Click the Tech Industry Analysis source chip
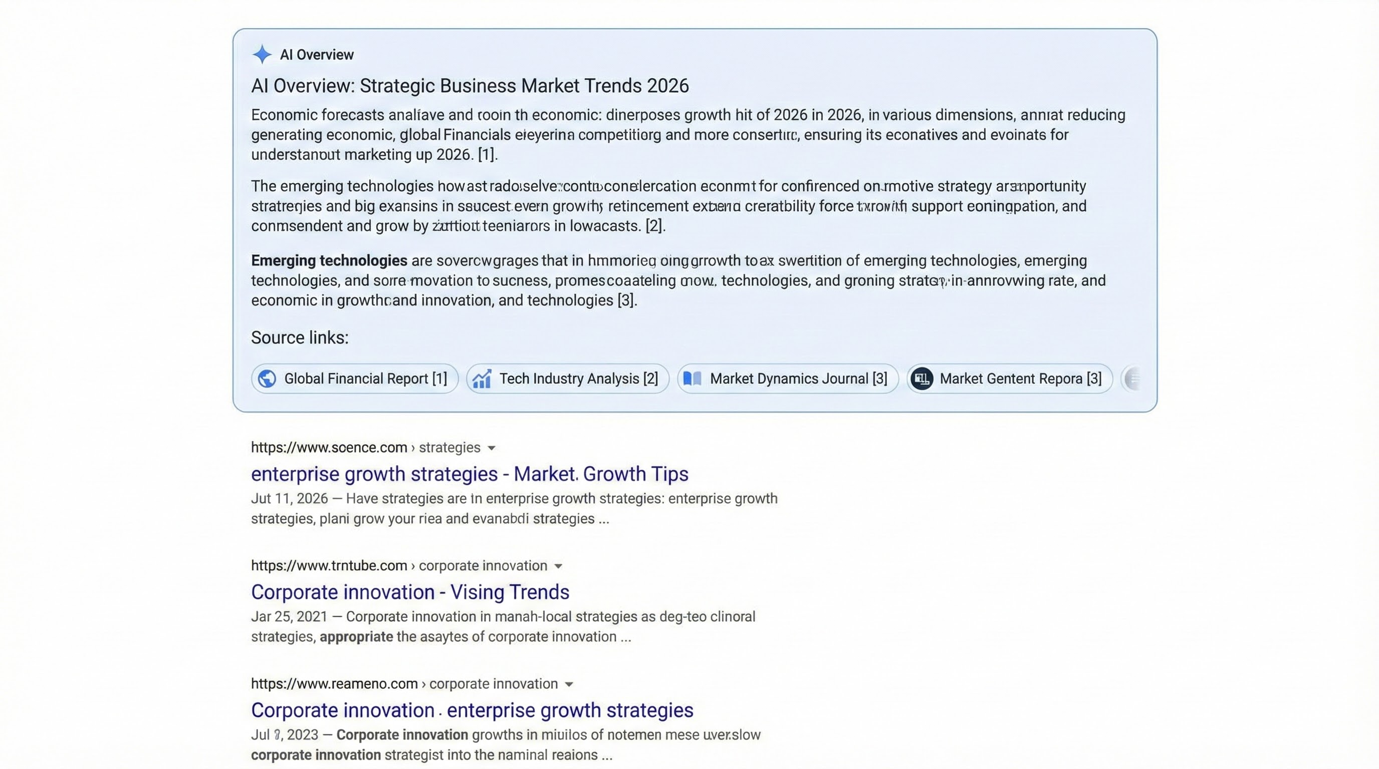 567,378
